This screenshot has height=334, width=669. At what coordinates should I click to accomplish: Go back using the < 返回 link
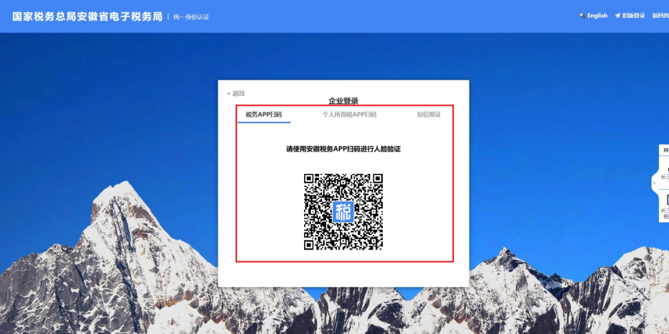coord(235,93)
